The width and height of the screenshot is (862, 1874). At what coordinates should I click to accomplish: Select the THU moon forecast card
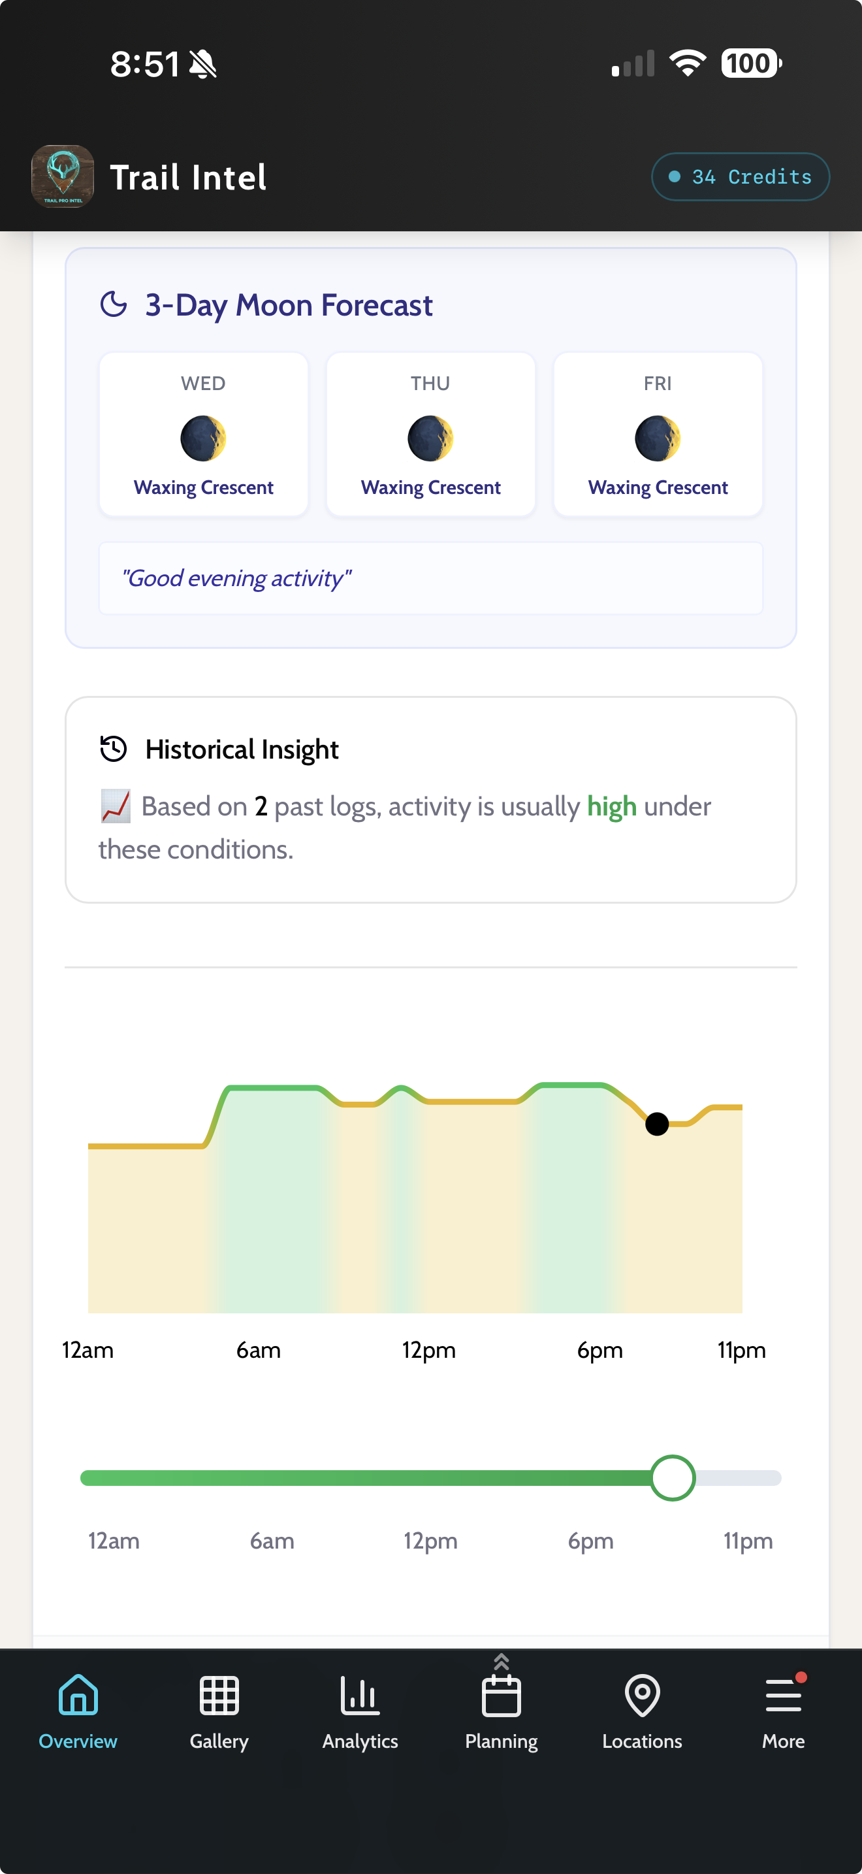(x=431, y=435)
